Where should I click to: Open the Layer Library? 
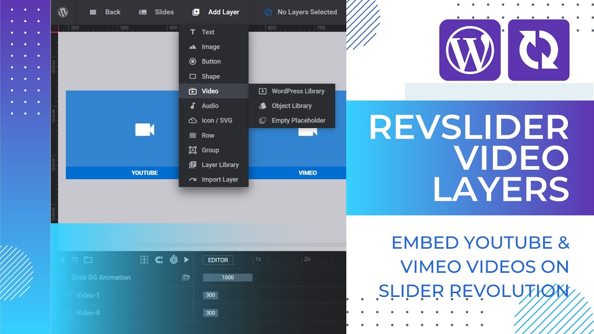click(213, 165)
